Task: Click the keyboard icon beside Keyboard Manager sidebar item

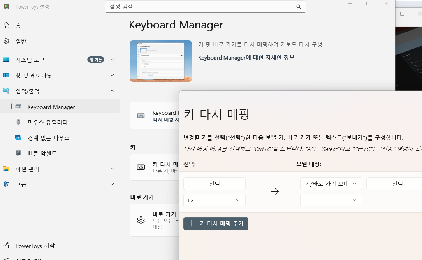Action: [18, 106]
